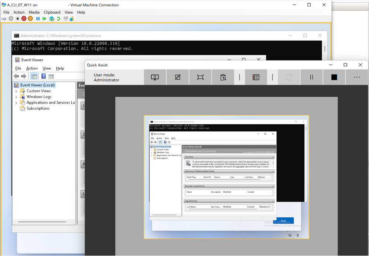This screenshot has width=369, height=256.
Task: Open the VM Connection Media menu
Action: (x=34, y=12)
